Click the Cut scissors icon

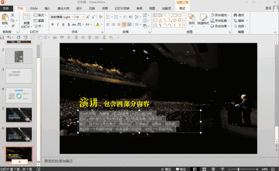13,15
